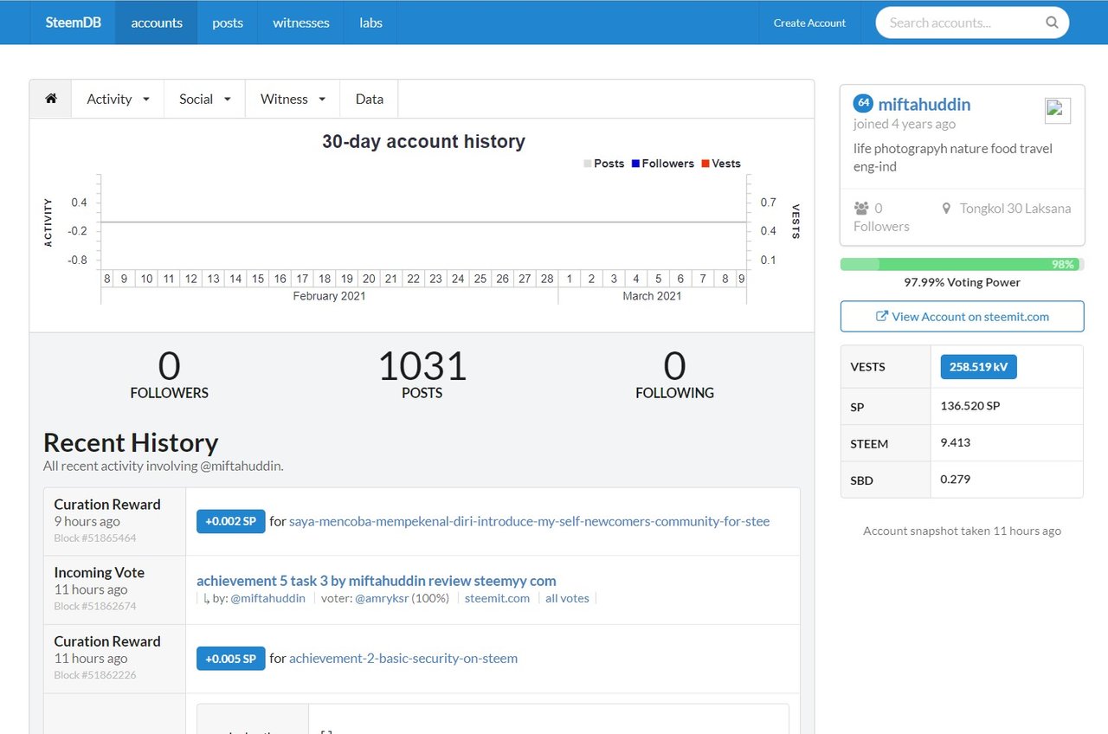Open achievement-2-basic-security-on-steem link
The height and width of the screenshot is (734, 1108).
(x=403, y=658)
